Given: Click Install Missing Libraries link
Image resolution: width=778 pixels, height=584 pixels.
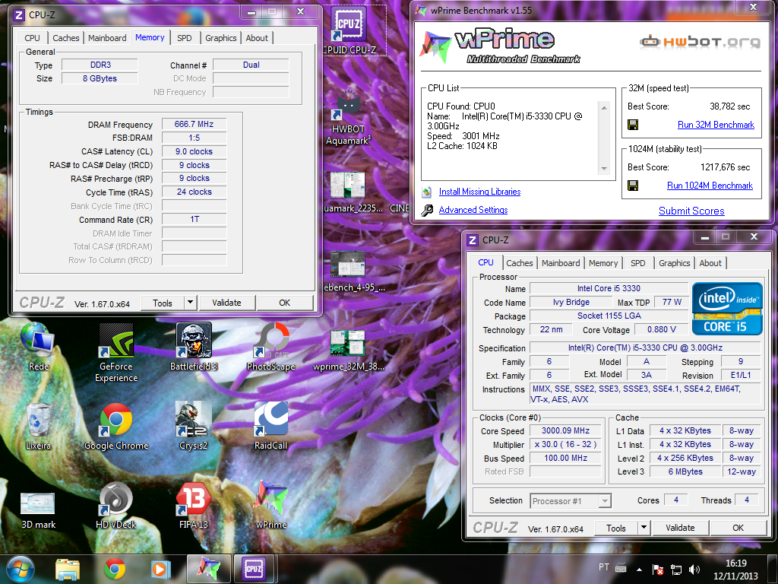Looking at the screenshot, I should (x=480, y=192).
